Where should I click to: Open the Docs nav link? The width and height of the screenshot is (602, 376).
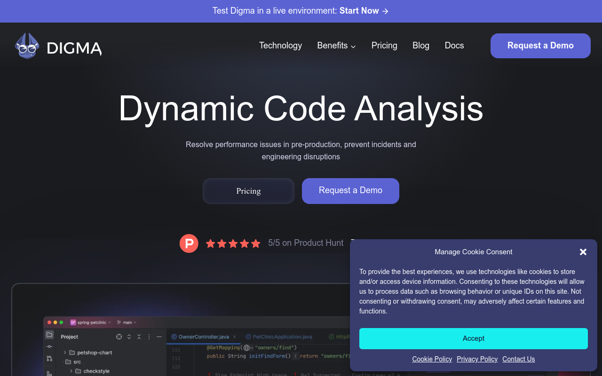(x=454, y=46)
